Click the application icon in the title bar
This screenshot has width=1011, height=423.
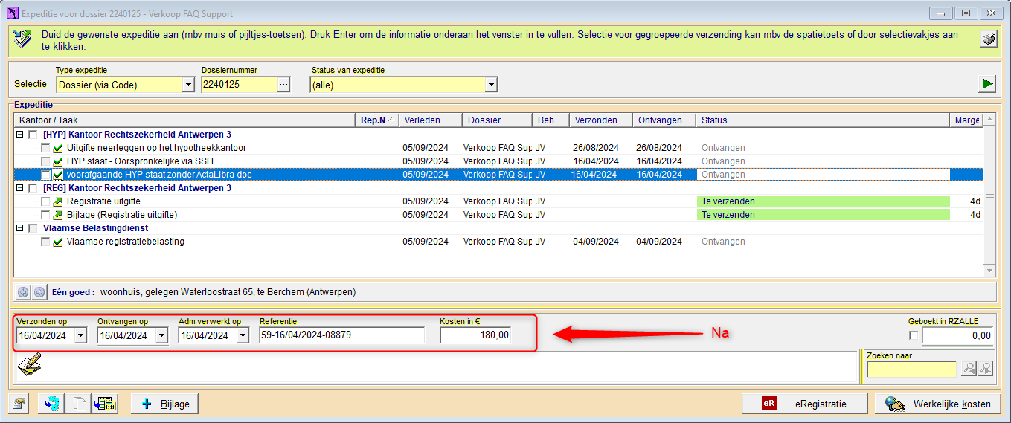click(11, 13)
